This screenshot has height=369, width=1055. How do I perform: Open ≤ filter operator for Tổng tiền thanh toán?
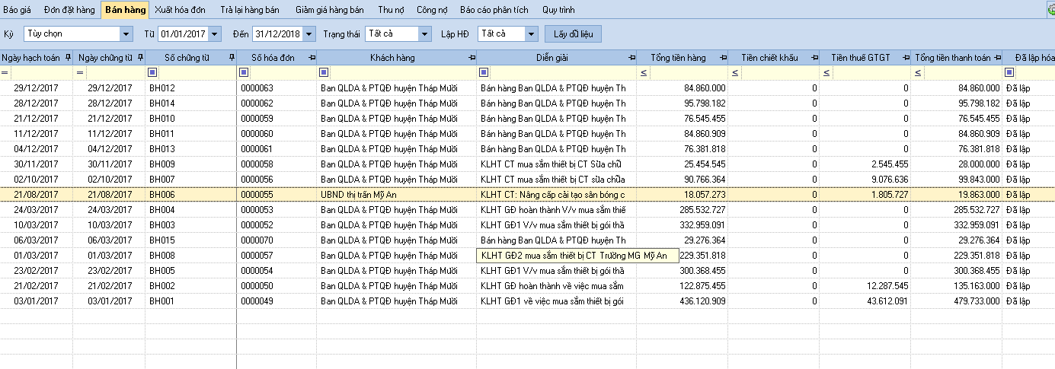(918, 73)
